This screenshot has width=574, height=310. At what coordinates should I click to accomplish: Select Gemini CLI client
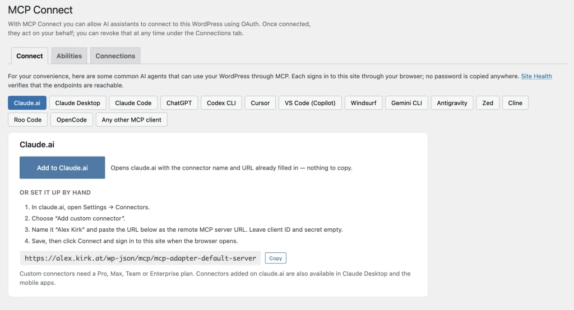point(407,103)
